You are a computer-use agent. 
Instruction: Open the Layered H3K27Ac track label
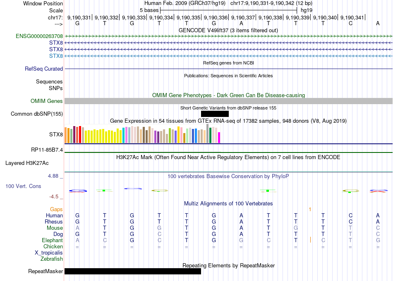coord(27,163)
